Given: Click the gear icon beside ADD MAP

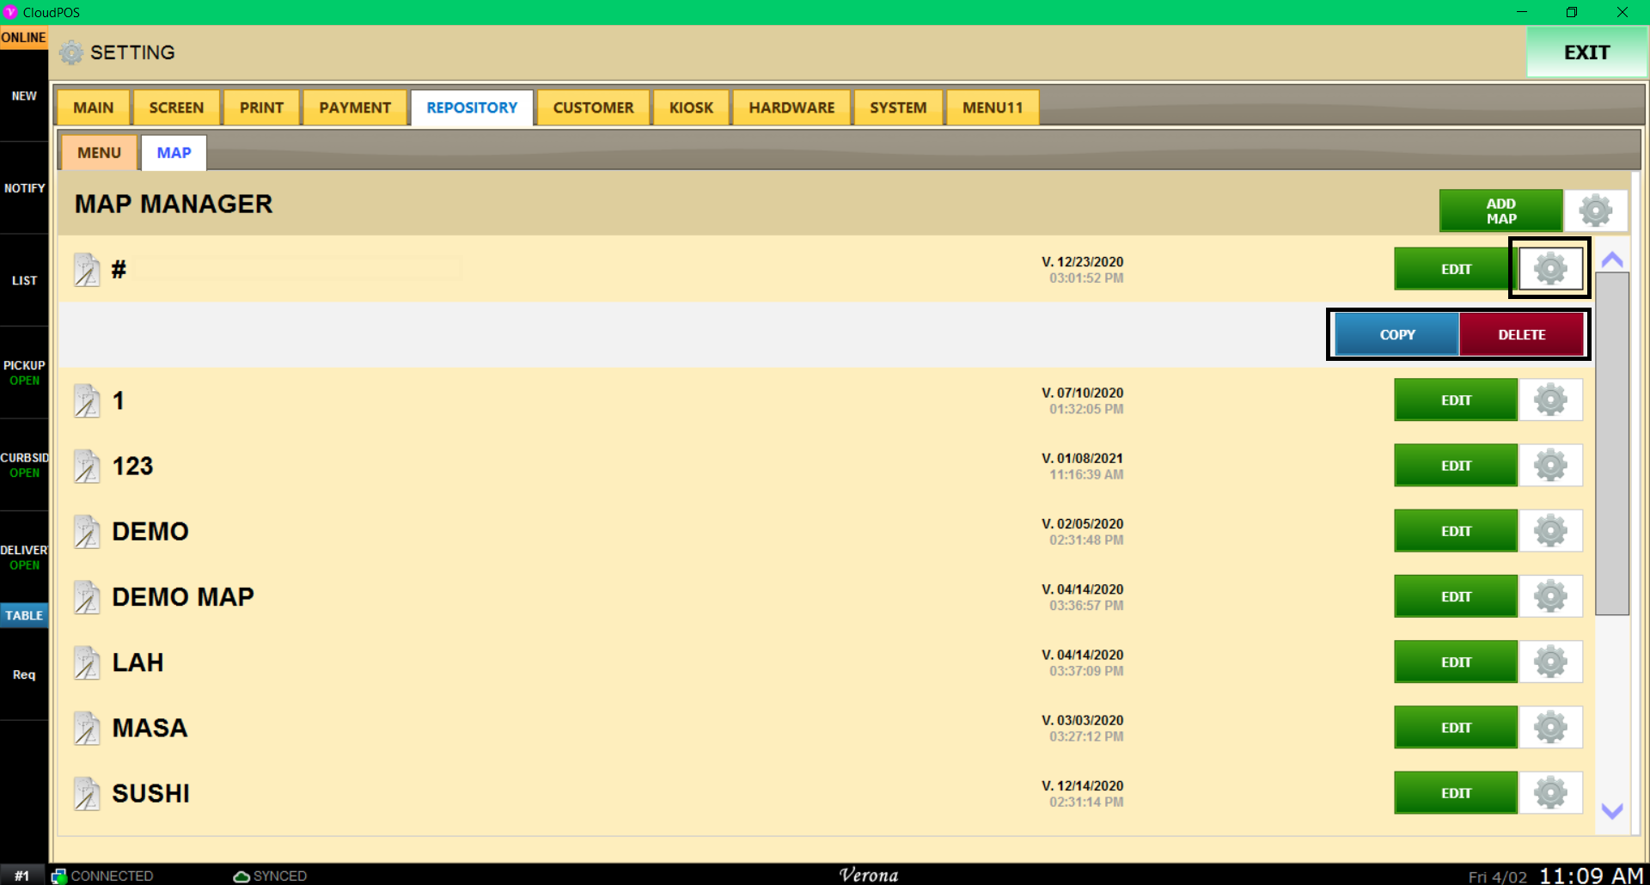Looking at the screenshot, I should pyautogui.click(x=1596, y=211).
